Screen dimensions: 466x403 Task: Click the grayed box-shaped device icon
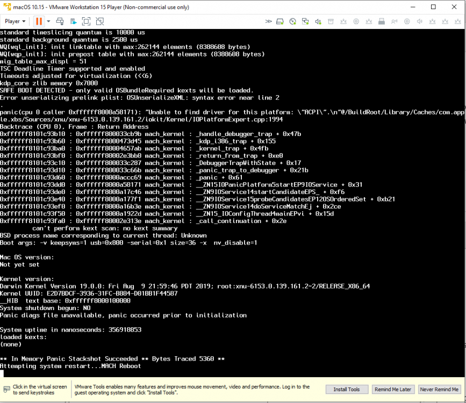coord(331,21)
